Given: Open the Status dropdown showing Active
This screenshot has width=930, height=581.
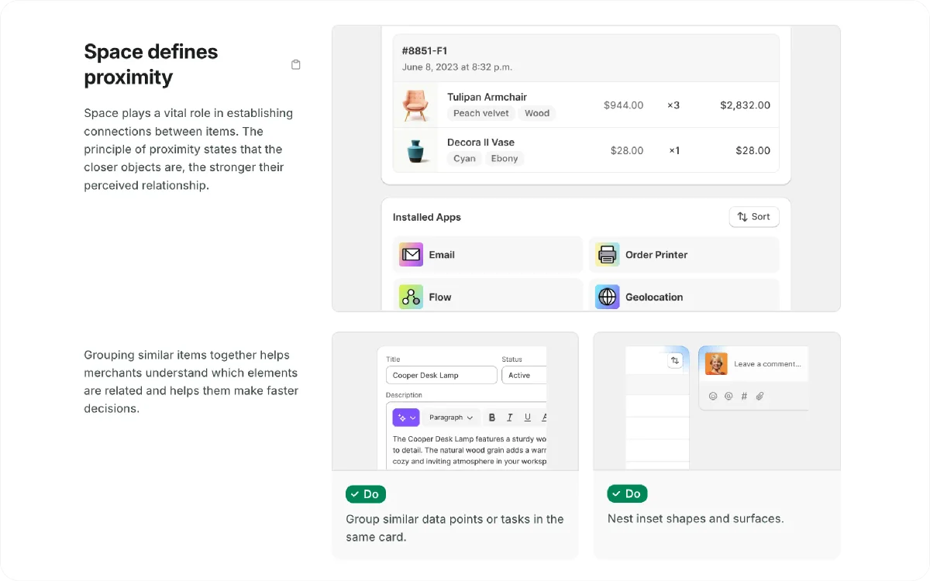Looking at the screenshot, I should [524, 375].
